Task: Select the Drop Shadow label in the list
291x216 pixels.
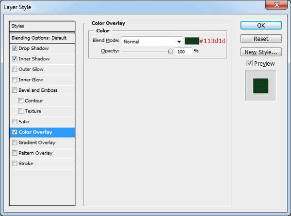Action: pyautogui.click(x=33, y=48)
